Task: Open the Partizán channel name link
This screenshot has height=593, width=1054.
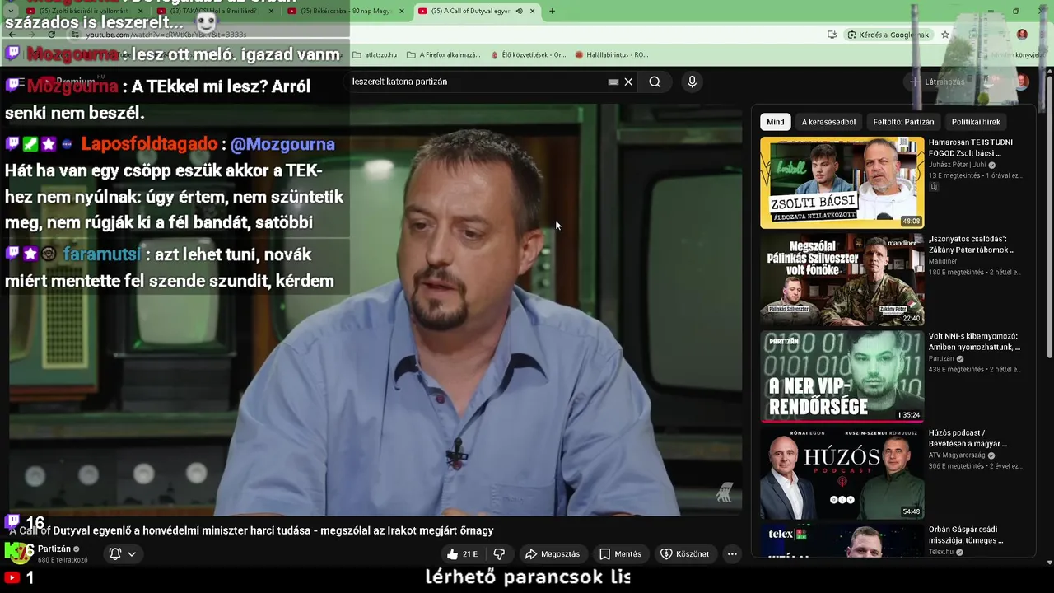Action: [54, 549]
